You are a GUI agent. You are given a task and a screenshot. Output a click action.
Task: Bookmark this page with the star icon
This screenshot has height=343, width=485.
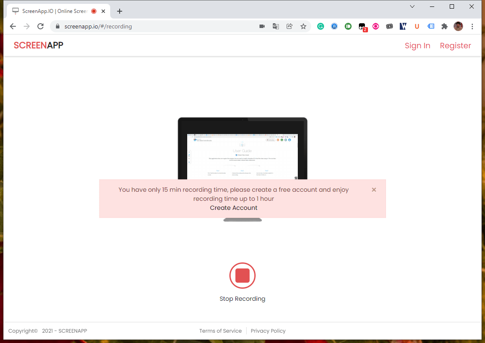(303, 26)
